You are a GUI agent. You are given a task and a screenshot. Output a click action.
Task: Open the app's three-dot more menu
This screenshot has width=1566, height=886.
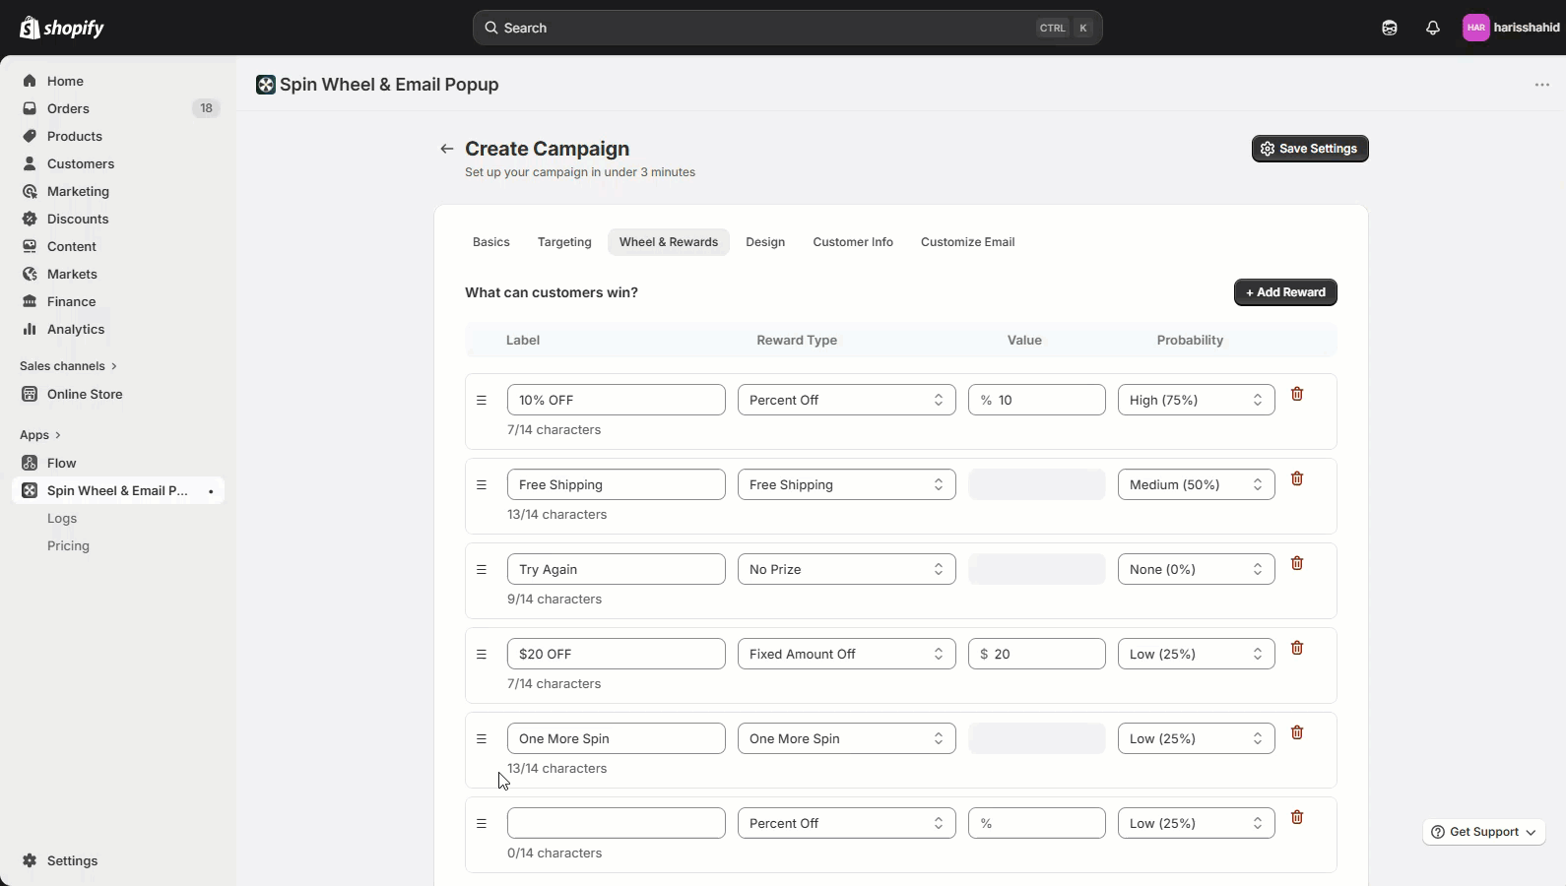1542,85
